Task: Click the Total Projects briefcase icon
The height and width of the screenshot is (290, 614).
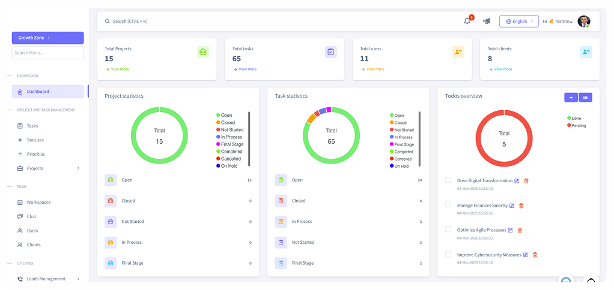Action: pyautogui.click(x=203, y=52)
